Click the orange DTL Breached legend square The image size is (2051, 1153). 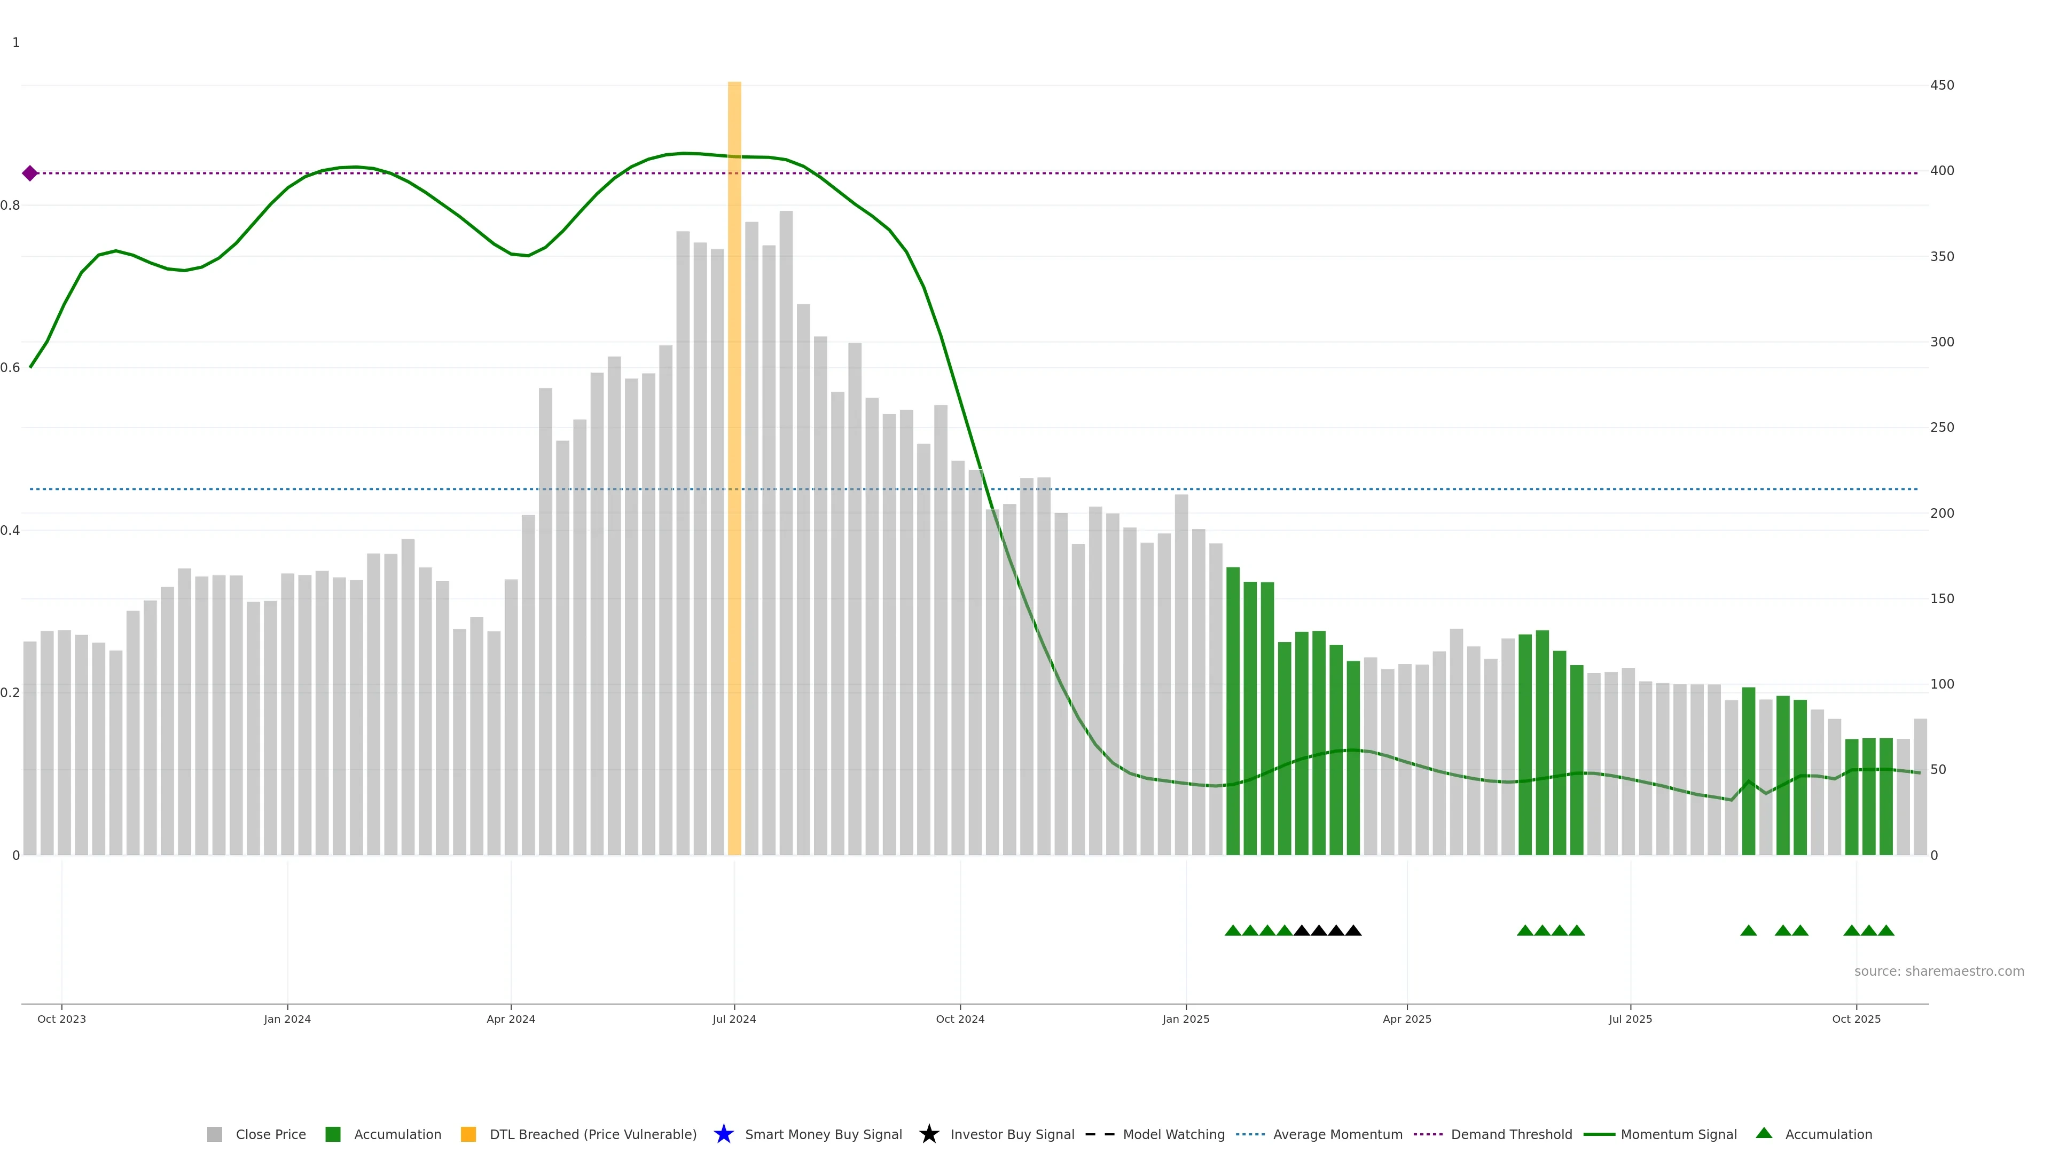click(468, 1134)
